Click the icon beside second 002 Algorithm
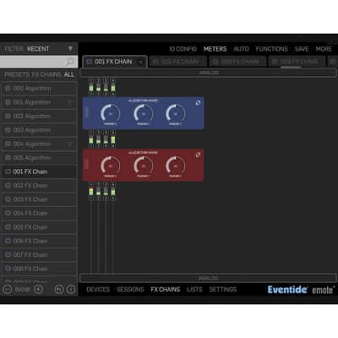 pos(8,117)
